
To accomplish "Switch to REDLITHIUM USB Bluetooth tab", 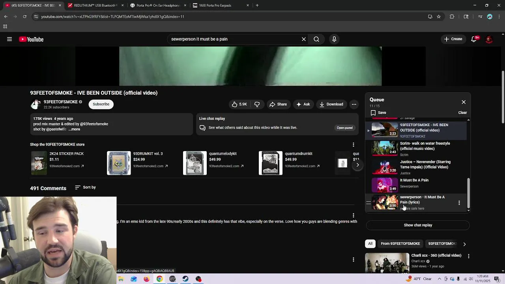I will click(96, 5).
